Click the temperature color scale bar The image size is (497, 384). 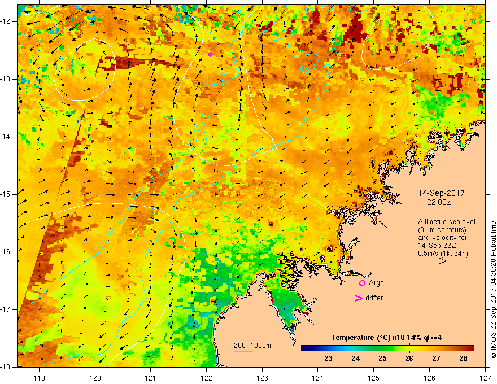pos(387,348)
